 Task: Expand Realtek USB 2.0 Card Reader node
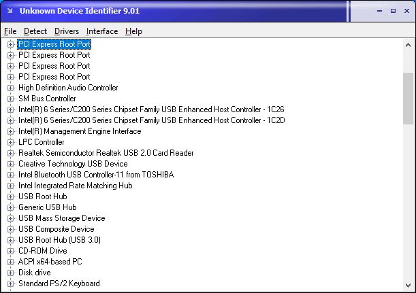(10, 153)
